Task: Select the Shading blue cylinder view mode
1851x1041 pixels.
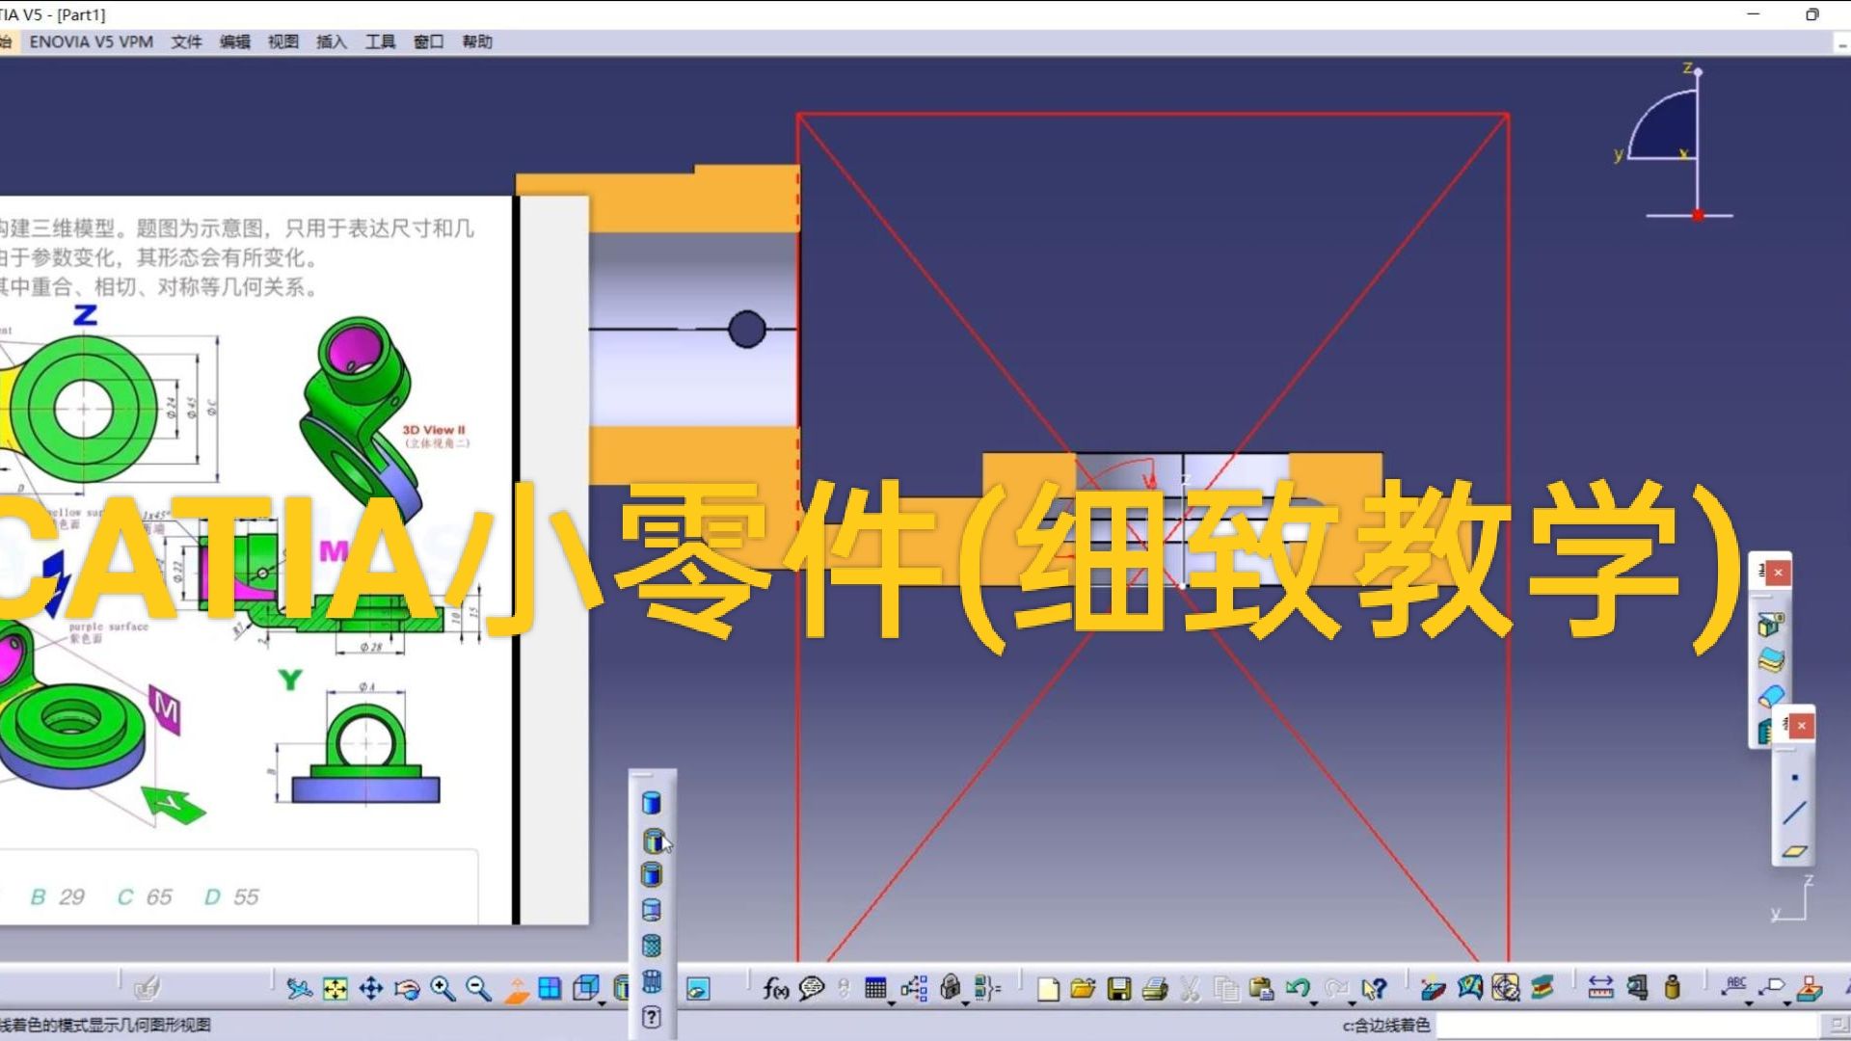Action: point(652,803)
